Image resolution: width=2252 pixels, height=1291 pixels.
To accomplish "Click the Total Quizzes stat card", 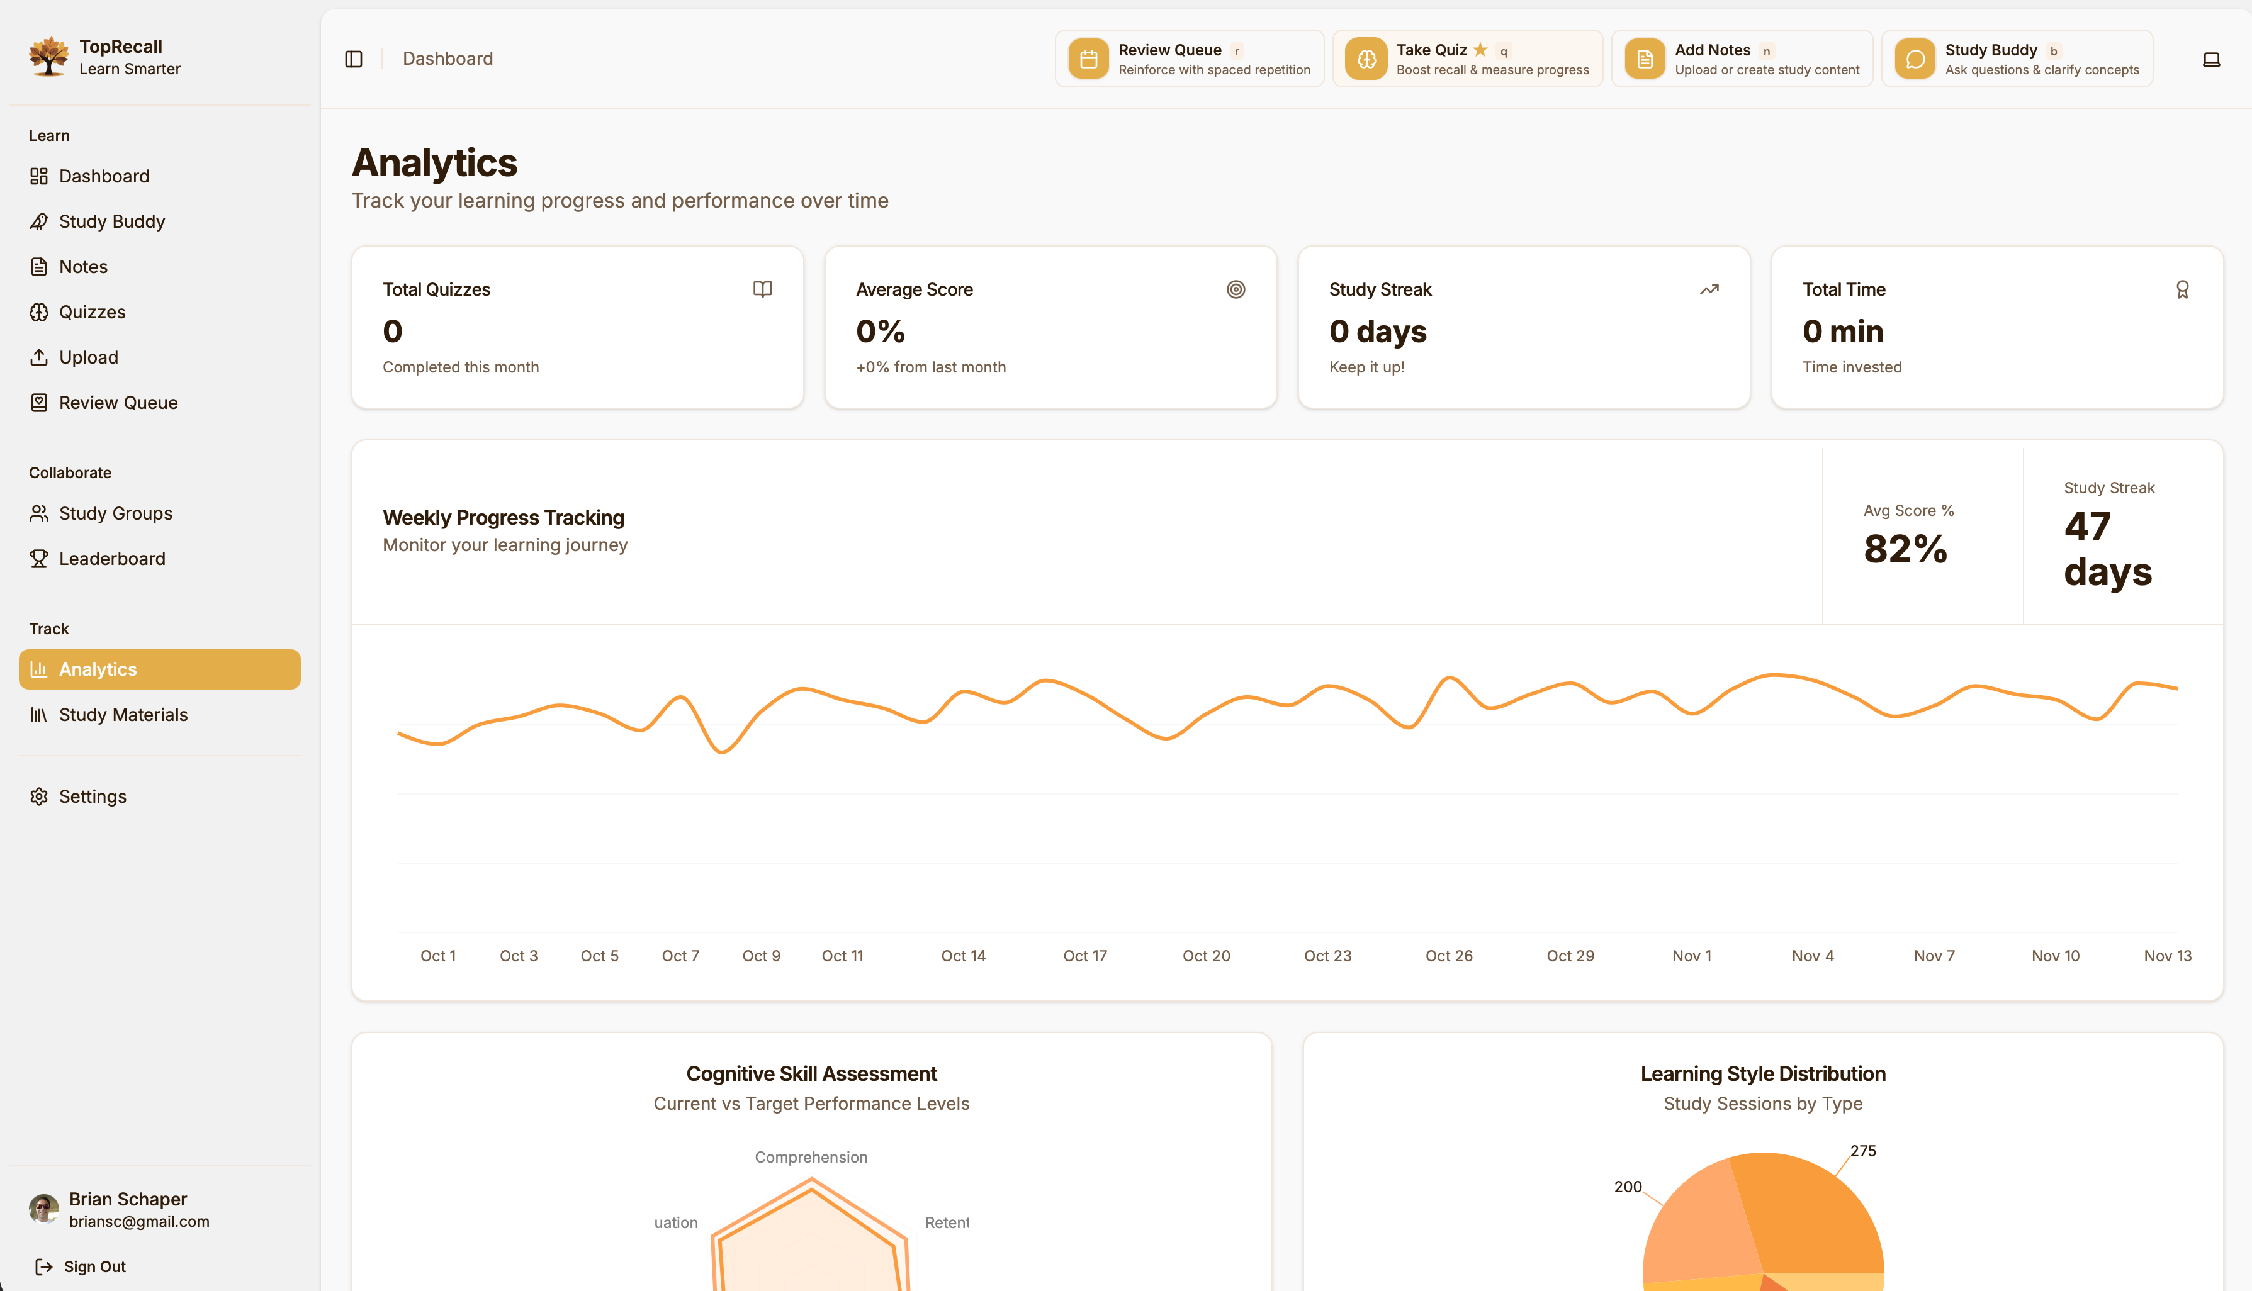I will pyautogui.click(x=577, y=327).
